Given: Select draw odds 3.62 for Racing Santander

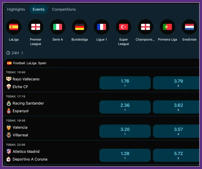Looking at the screenshot, I should [176, 107].
